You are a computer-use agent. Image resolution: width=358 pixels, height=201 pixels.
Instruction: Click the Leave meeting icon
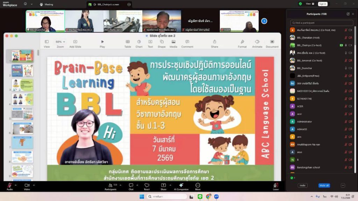tap(275, 185)
